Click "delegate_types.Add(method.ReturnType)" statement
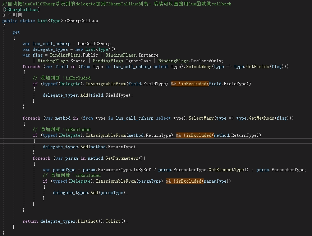This screenshot has width=312, height=236. pos(90,147)
